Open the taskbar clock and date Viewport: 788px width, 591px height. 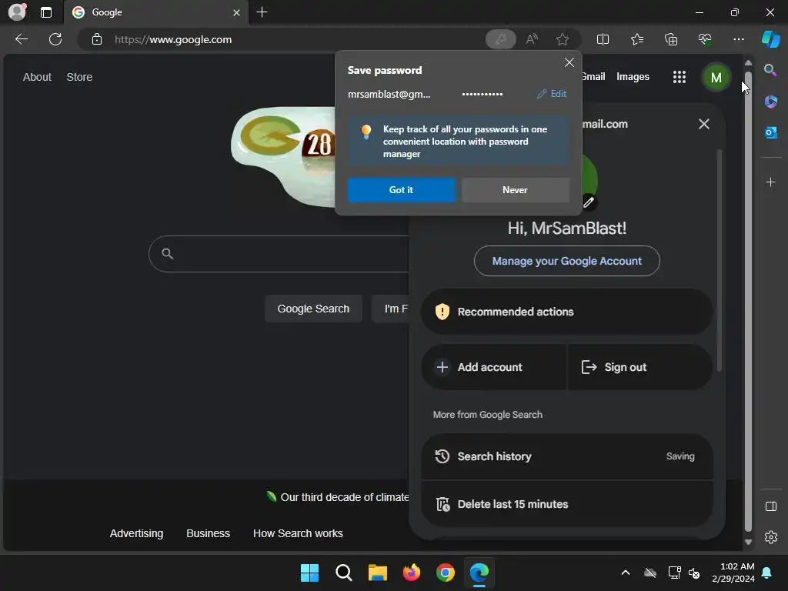pyautogui.click(x=733, y=573)
